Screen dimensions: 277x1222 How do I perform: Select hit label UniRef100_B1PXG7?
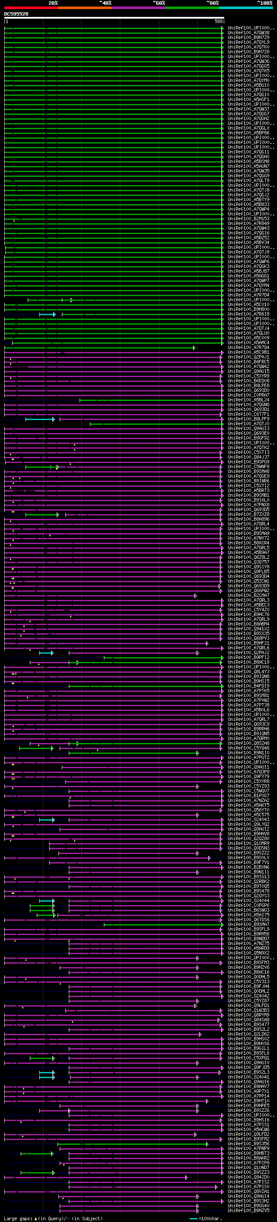(248, 795)
